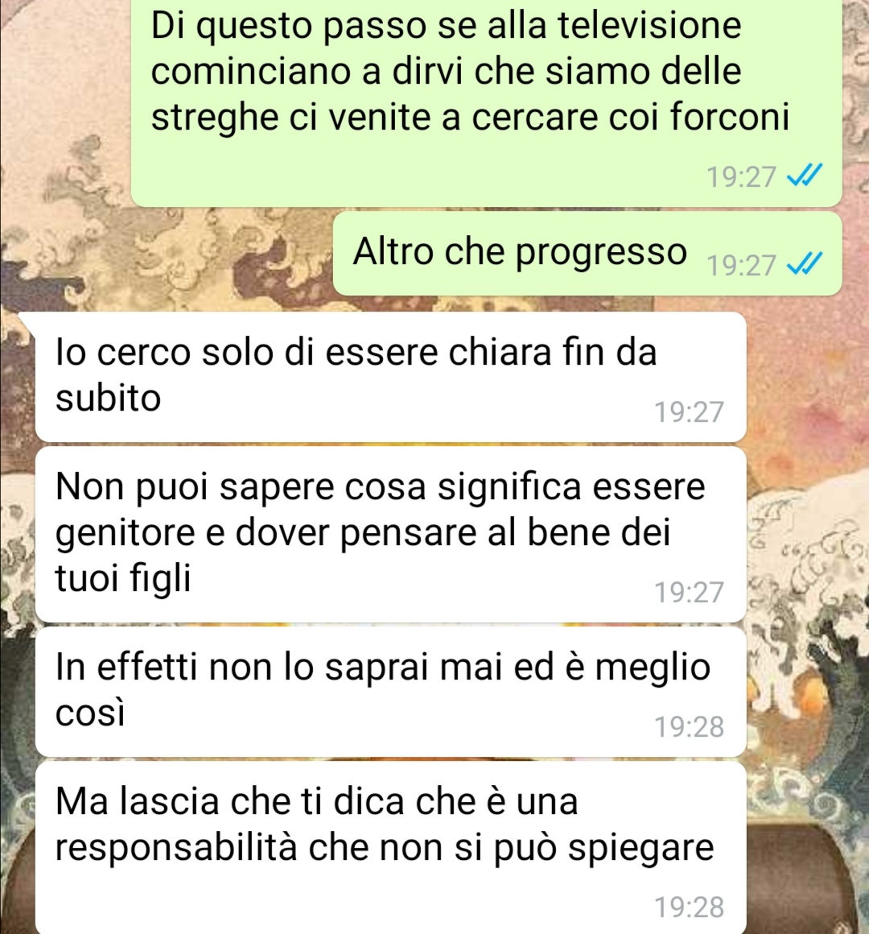Click the 19:27 timestamp under 'forconi'

[x=741, y=176]
